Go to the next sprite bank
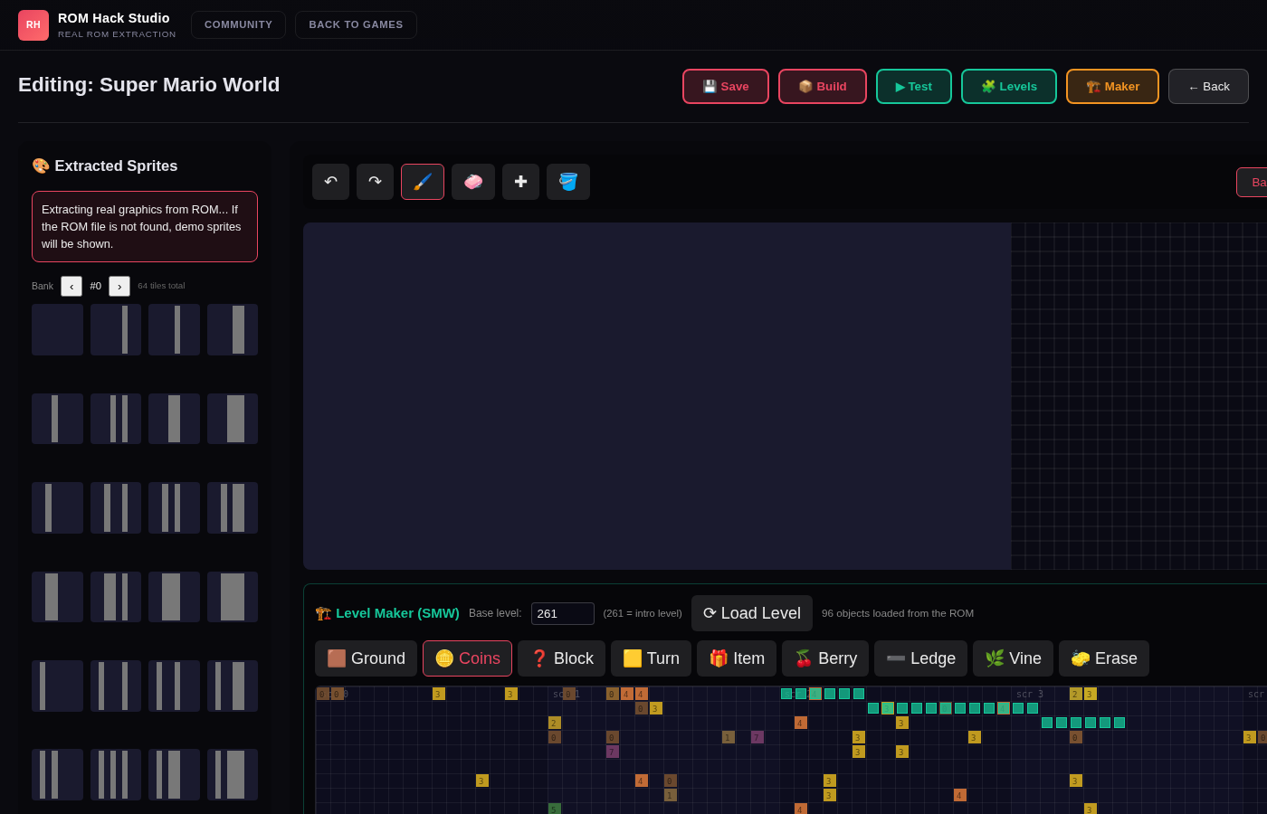The height and width of the screenshot is (814, 1267). click(119, 286)
